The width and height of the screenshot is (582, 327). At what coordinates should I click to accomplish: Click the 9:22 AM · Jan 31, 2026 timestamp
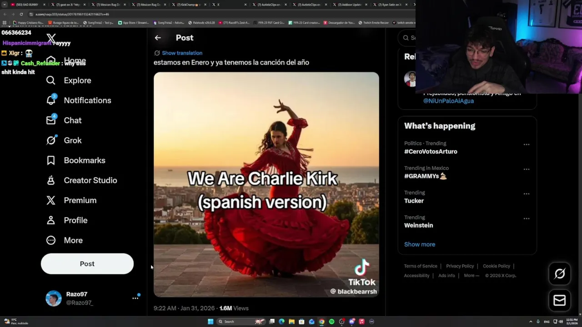pos(184,308)
